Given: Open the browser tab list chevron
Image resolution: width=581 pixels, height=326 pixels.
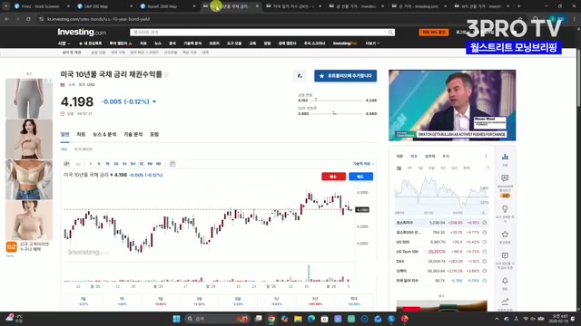Looking at the screenshot, I should coord(6,6).
